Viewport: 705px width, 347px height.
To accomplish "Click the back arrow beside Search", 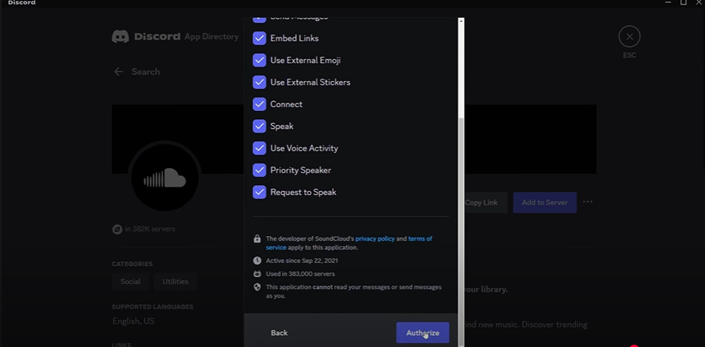I will tap(118, 72).
